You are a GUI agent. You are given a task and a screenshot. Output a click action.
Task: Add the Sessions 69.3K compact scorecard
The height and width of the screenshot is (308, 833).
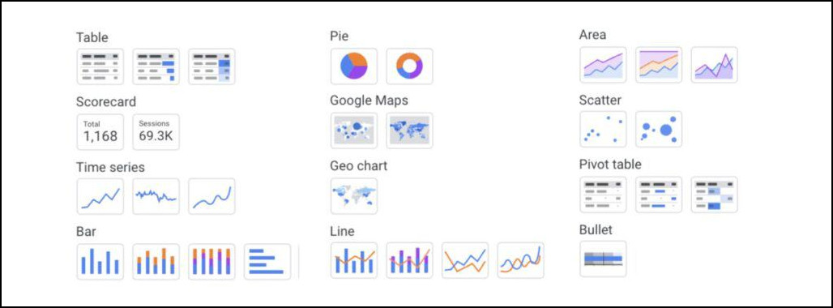[156, 131]
